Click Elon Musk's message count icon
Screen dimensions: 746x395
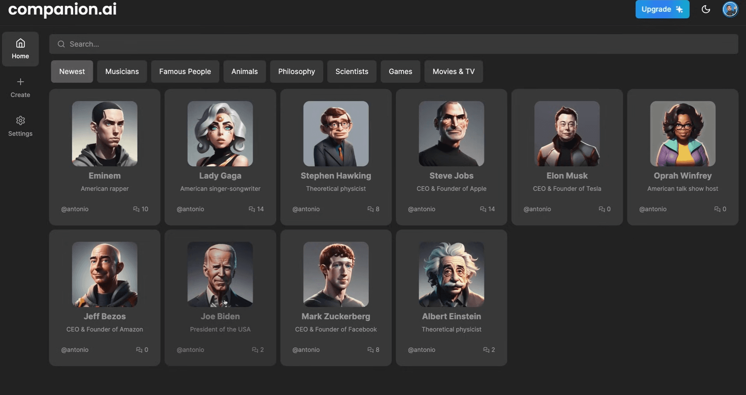coord(602,209)
